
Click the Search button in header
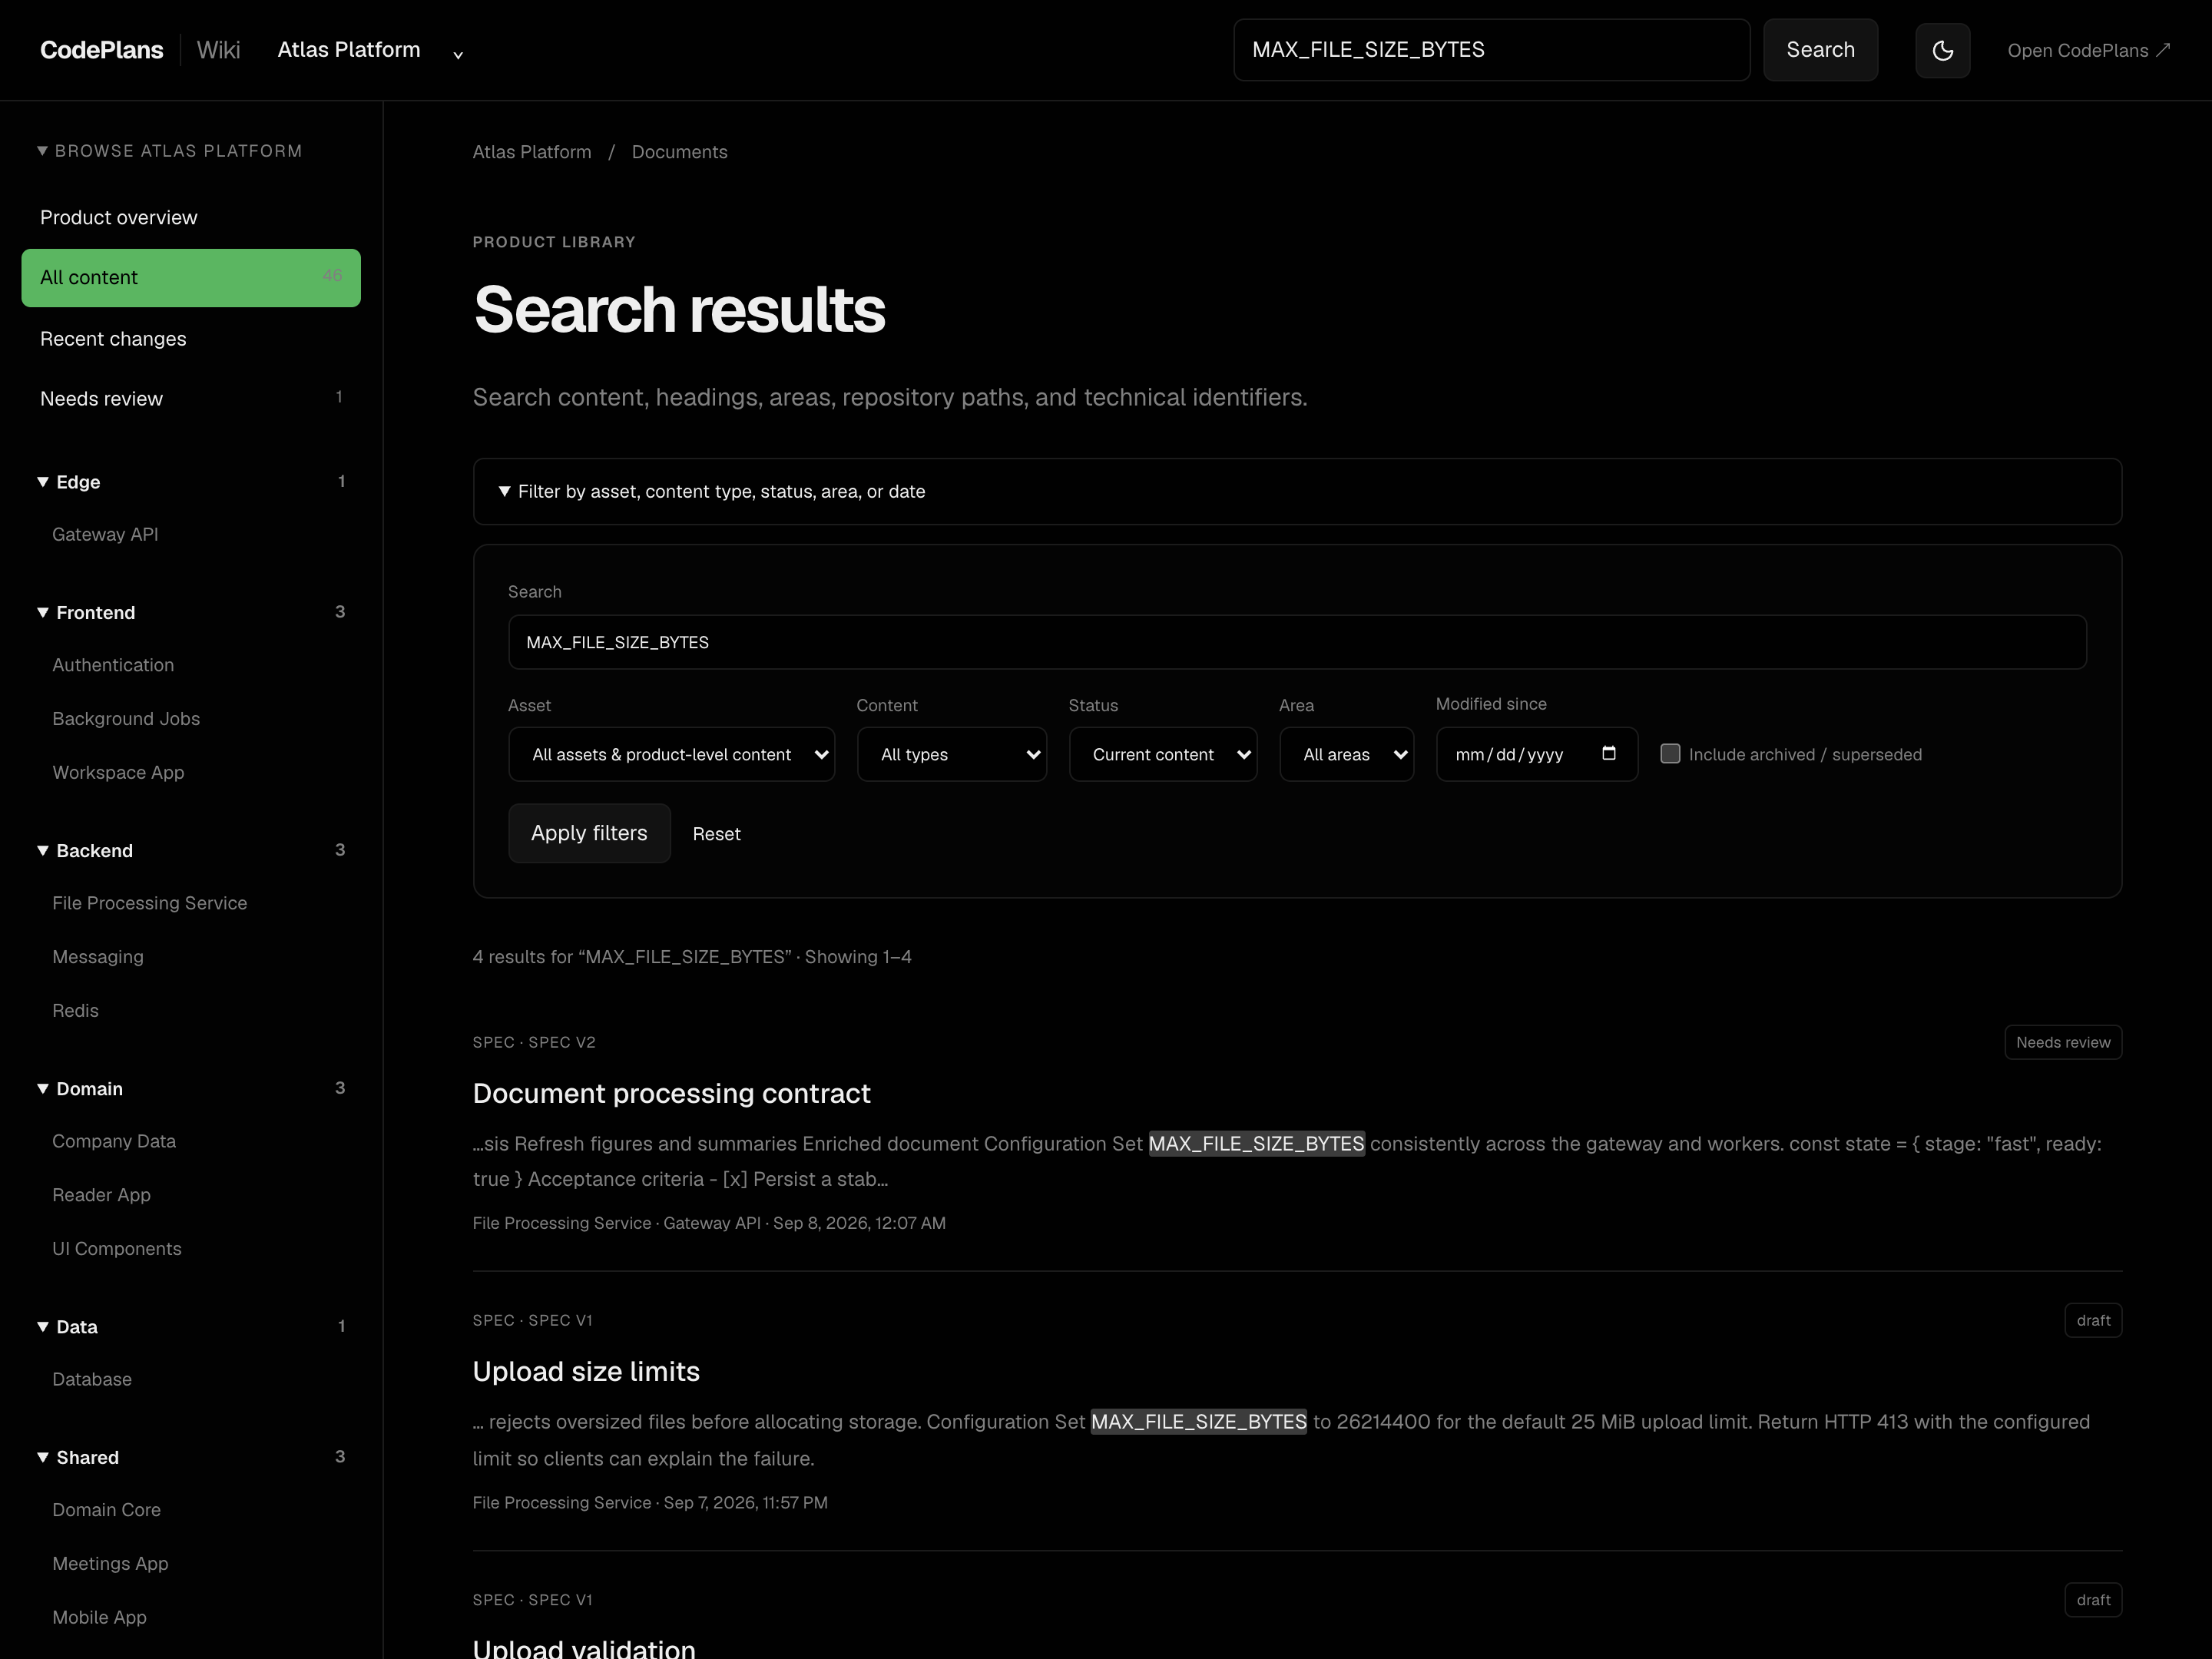pyautogui.click(x=1820, y=50)
